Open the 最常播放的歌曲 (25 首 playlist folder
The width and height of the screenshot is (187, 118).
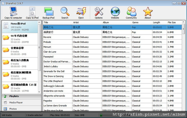(x=20, y=88)
